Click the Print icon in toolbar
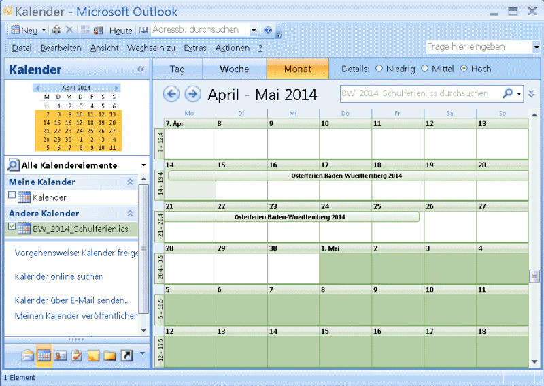Viewport: 544px width, 386px height. pos(56,30)
